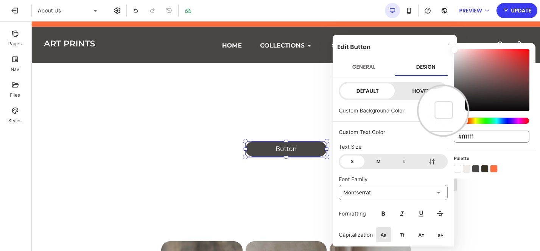Screen dimensions: 540x251
Task: Open the DESIGN tab
Action: point(426,67)
